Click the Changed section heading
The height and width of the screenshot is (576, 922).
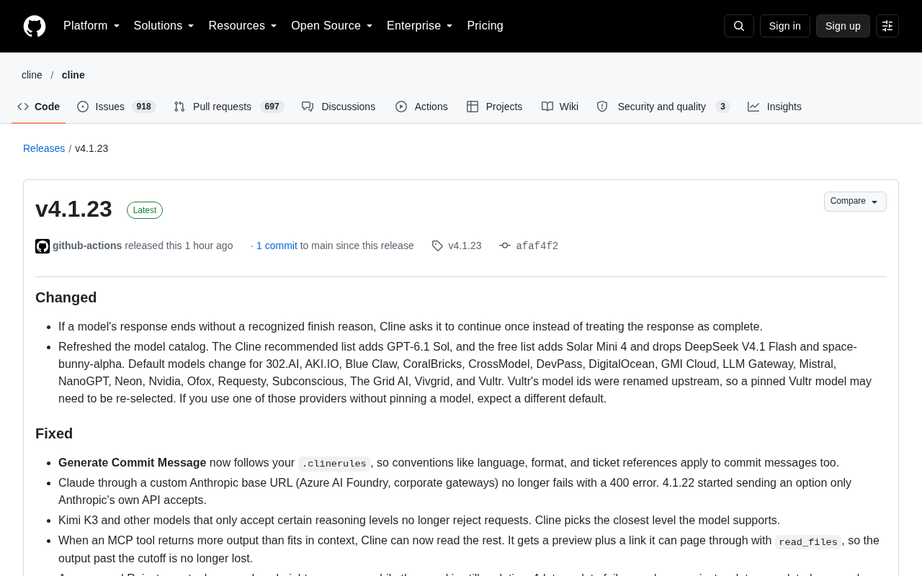[66, 297]
